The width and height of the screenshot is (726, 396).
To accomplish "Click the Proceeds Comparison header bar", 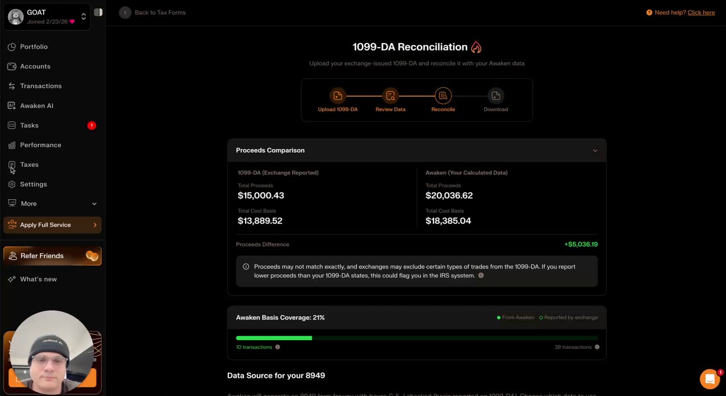I will pos(417,150).
